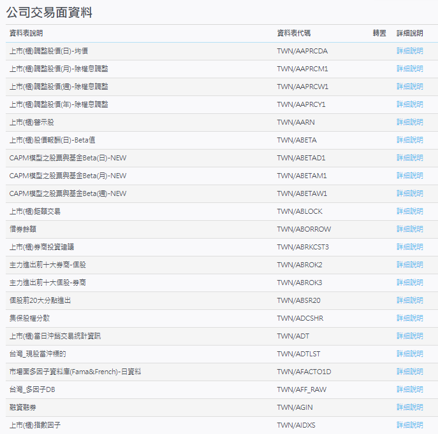View 詳細說明 for TWN/ABETAD1
This screenshot has width=438, height=434.
point(409,158)
